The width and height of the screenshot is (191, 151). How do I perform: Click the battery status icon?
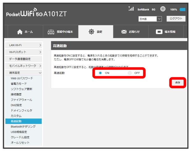pos(182,10)
